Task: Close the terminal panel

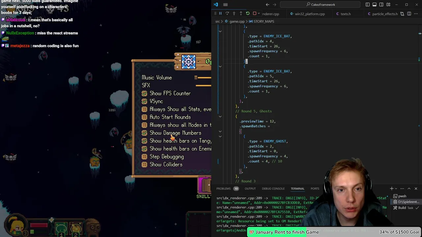Action: click(x=416, y=189)
